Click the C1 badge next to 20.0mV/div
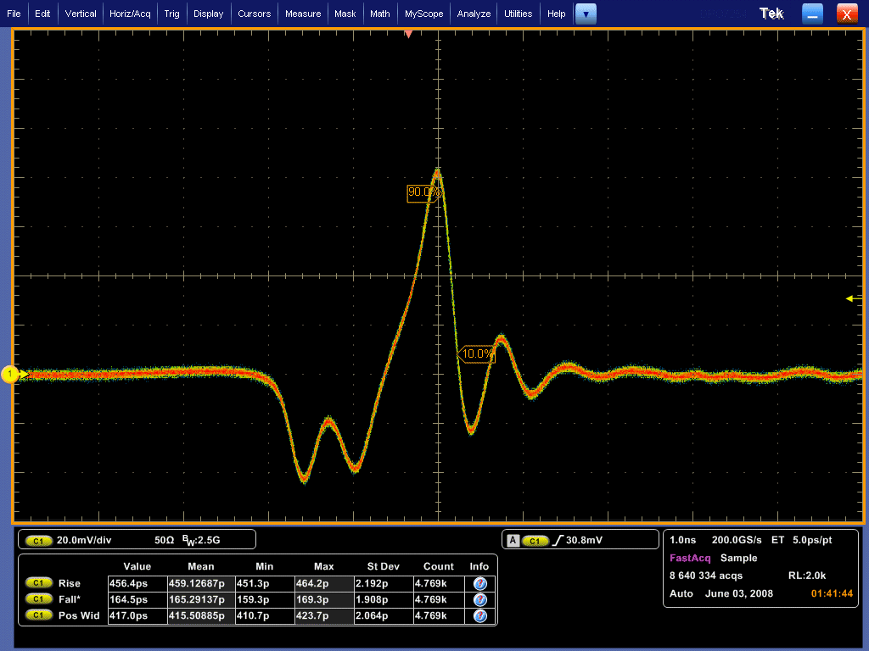This screenshot has width=869, height=651. (x=38, y=540)
